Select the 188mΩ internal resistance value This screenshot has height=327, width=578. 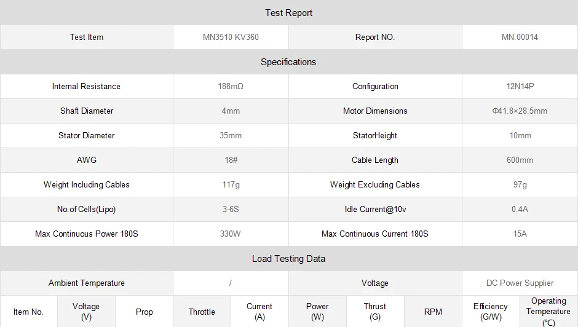click(x=231, y=86)
